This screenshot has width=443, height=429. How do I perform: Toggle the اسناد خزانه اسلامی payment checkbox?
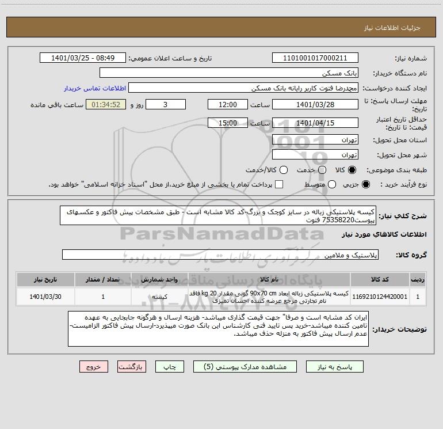279,184
